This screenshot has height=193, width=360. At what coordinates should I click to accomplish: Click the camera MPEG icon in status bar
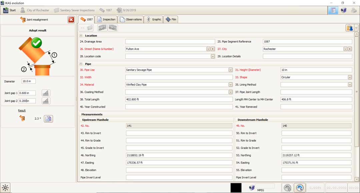point(252,188)
